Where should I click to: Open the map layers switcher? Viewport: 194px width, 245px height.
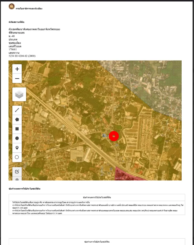[19, 94]
